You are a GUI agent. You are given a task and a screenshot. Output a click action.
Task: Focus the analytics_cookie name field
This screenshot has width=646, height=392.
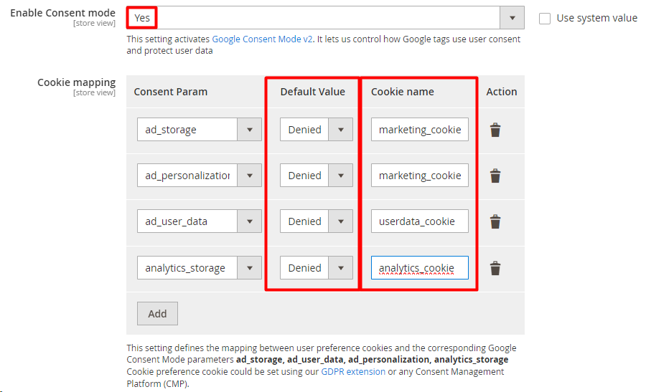tap(419, 268)
